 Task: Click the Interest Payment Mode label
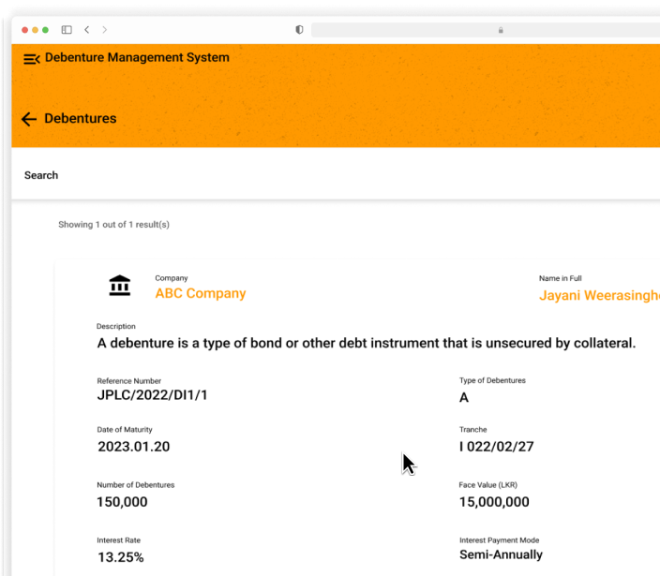click(x=499, y=540)
